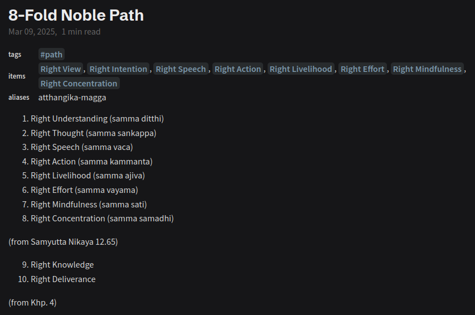
Task: Click list item 9 Right Knowledge
Action: pyautogui.click(x=62, y=265)
